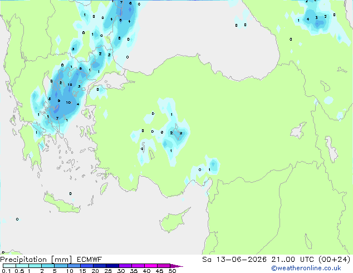Select the legend arrow for over 50 mm
Viewport: 353px width, 273px height.
176,266
